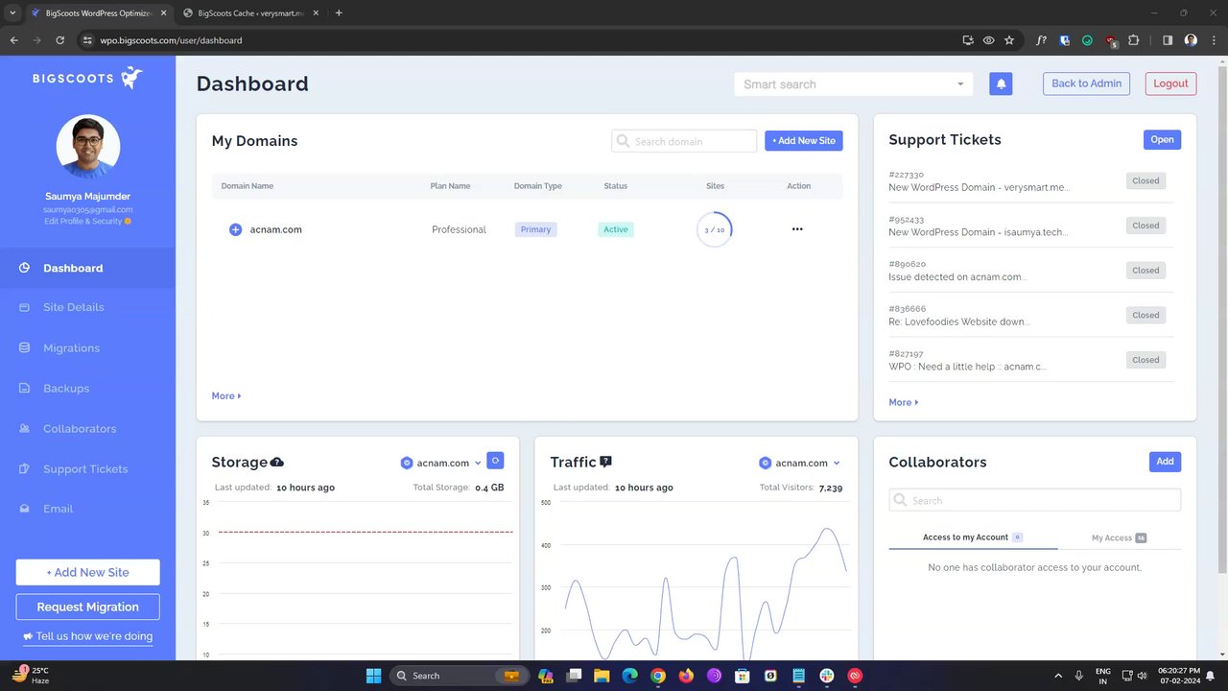The height and width of the screenshot is (691, 1228).
Task: Open Traffic acnam.com domain dropdown
Action: 799,463
